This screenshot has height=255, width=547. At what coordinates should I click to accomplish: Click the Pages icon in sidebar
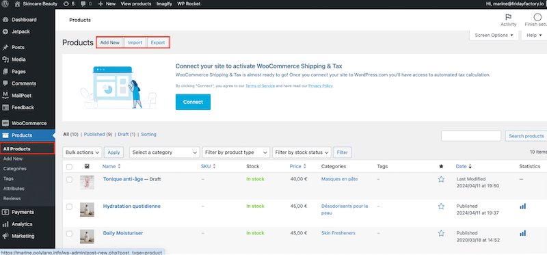5,72
